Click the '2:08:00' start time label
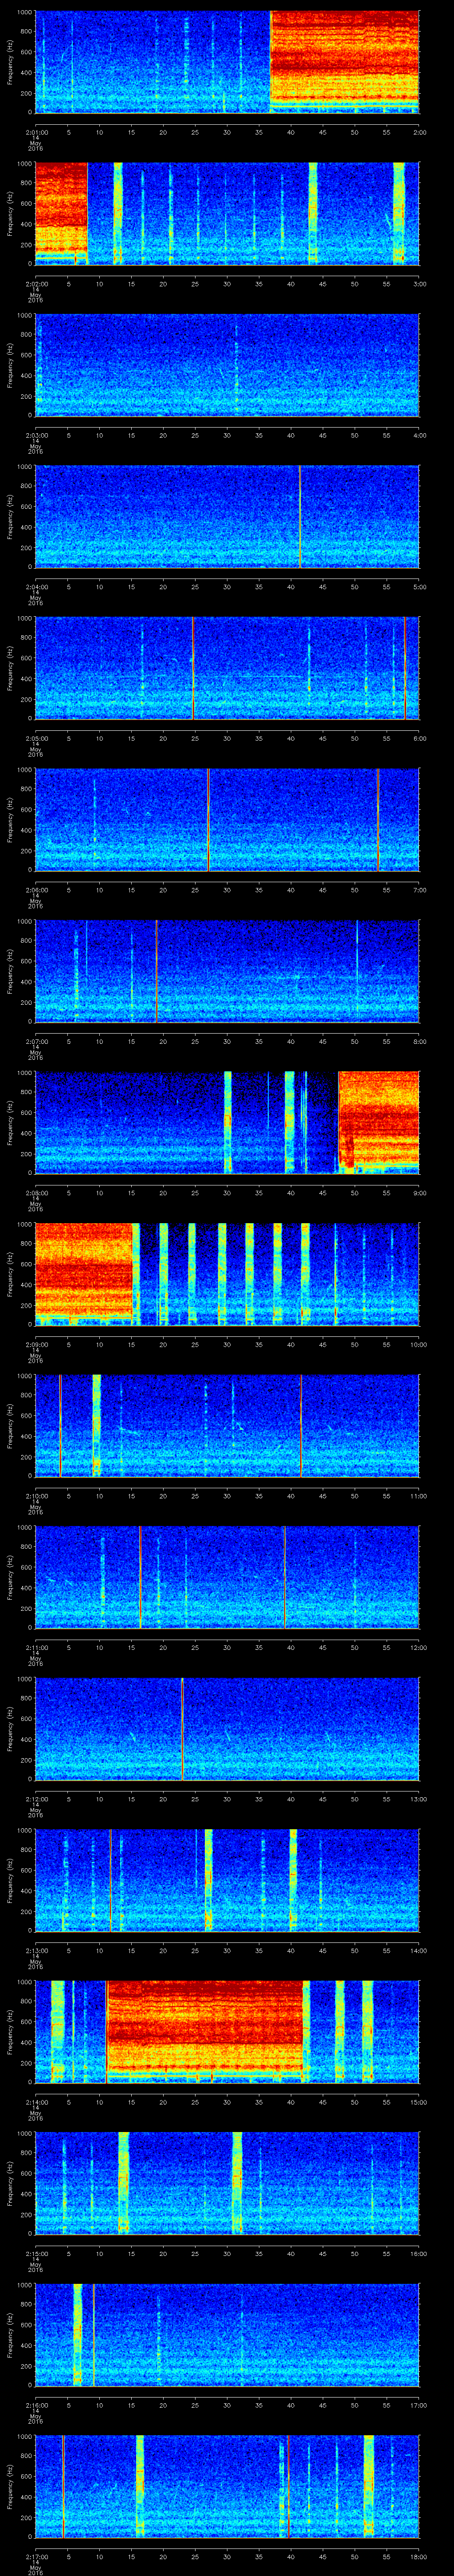This screenshot has width=454, height=2576. pyautogui.click(x=36, y=1193)
